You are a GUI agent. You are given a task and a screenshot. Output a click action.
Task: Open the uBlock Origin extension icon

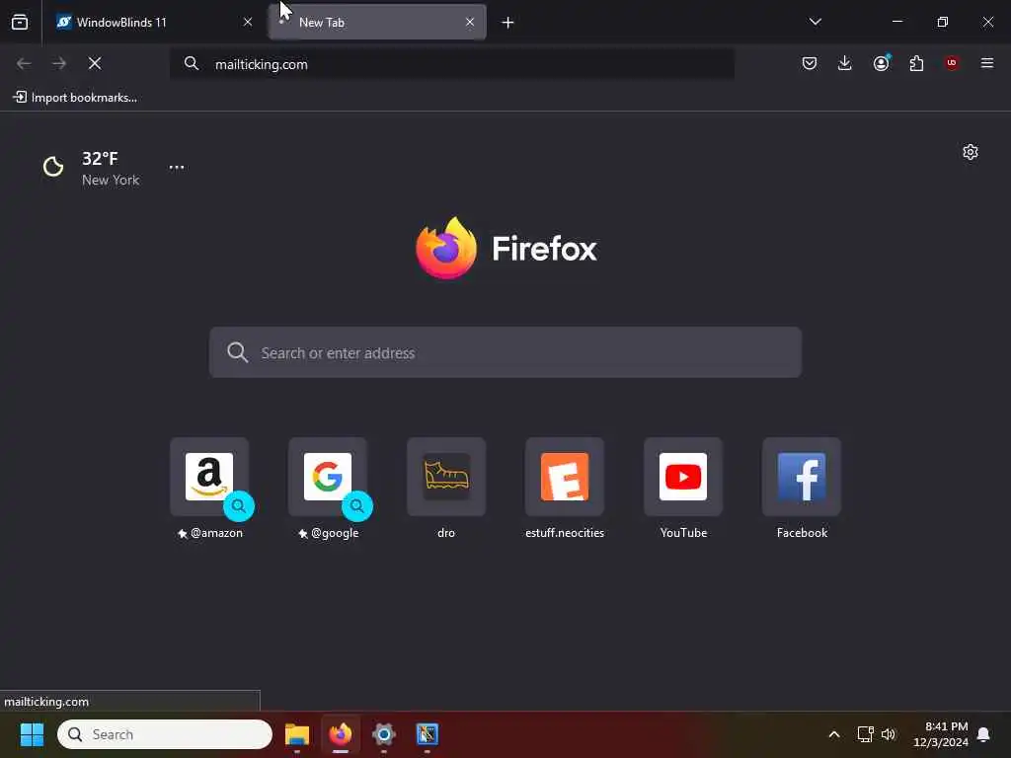[x=952, y=63]
